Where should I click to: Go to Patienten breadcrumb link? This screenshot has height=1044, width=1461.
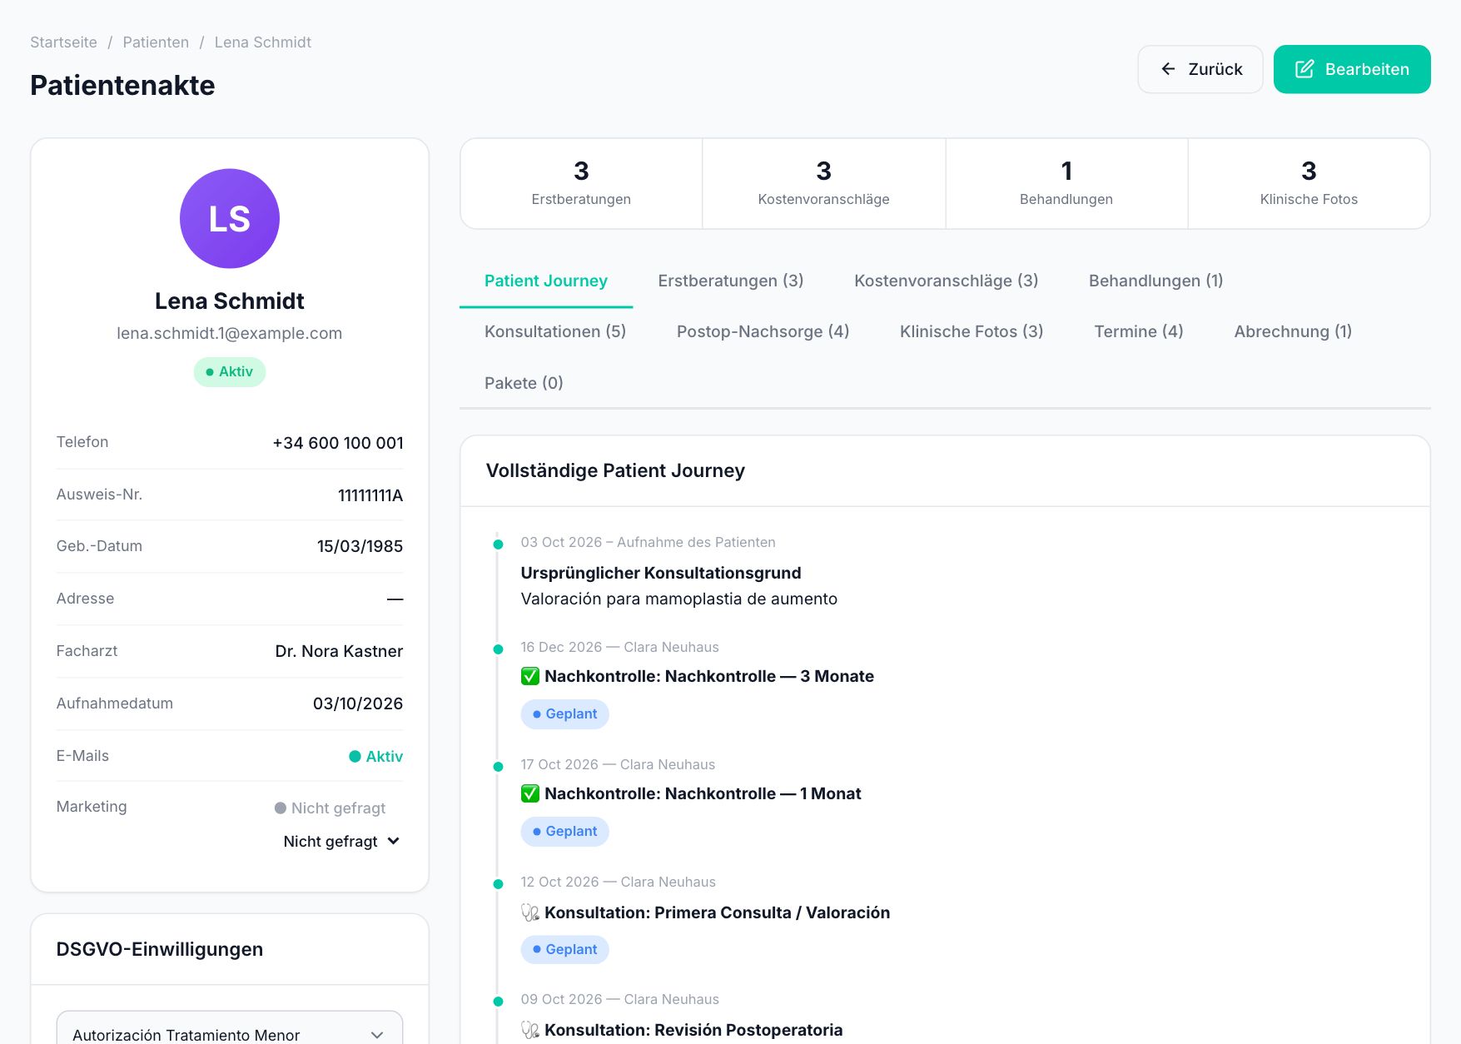pyautogui.click(x=156, y=42)
